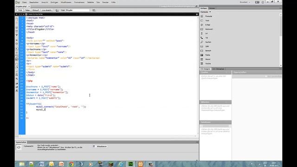Click the Einfügen panel scroll down arrow
297x167 pixels.
pyautogui.click(x=280, y=65)
